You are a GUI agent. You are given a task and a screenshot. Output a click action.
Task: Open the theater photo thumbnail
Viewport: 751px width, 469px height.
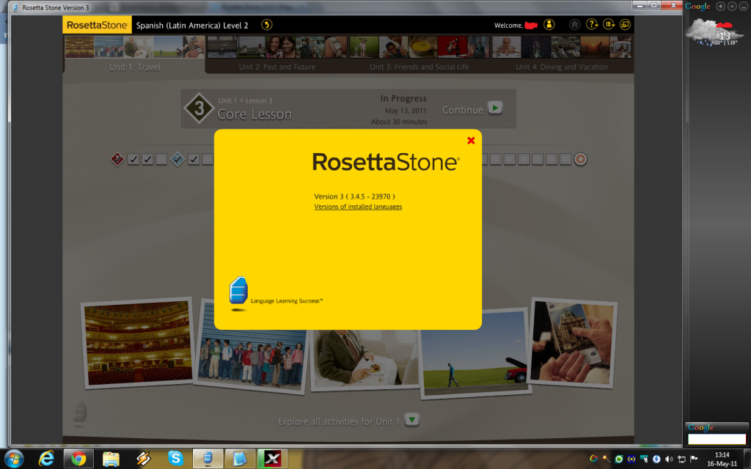point(137,343)
